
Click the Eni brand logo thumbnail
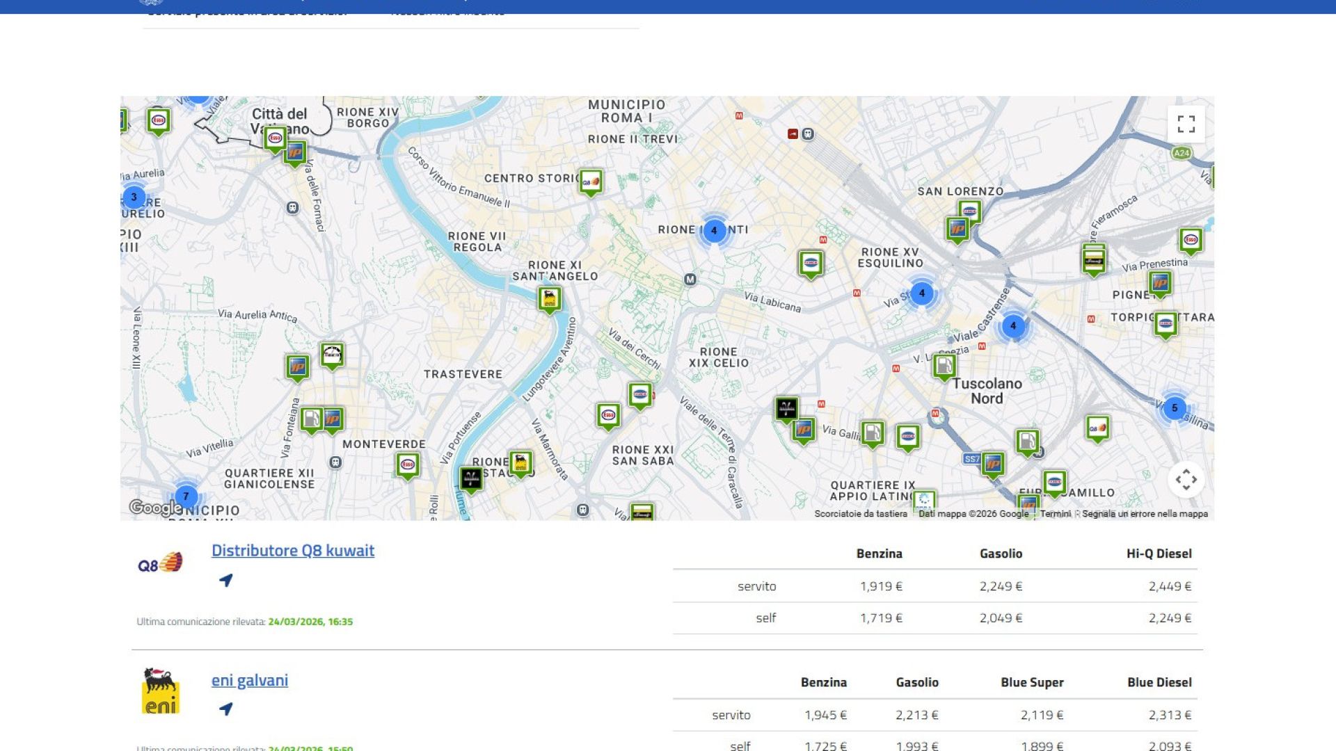coord(161,692)
